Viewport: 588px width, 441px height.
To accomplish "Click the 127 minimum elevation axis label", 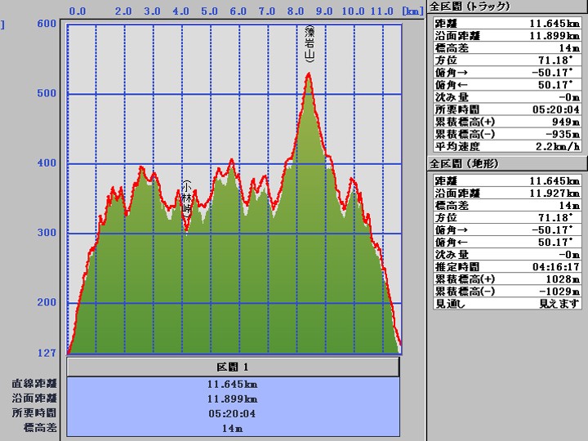I will tap(47, 353).
